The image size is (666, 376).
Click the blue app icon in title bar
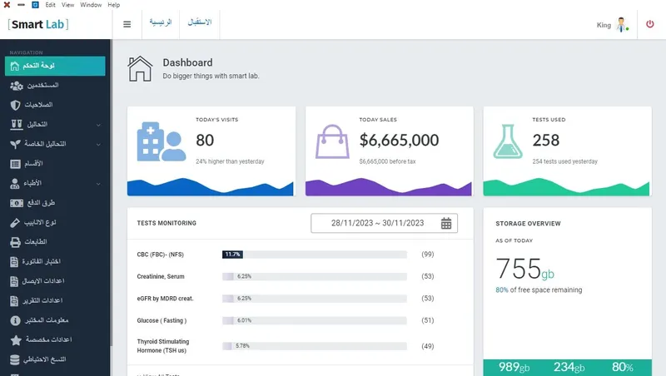tap(35, 5)
